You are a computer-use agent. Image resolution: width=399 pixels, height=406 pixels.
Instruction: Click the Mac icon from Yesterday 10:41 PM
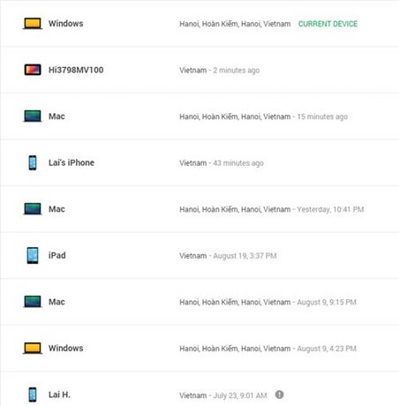point(33,209)
